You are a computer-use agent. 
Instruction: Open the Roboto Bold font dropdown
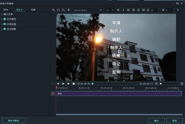(x=88, y=10)
